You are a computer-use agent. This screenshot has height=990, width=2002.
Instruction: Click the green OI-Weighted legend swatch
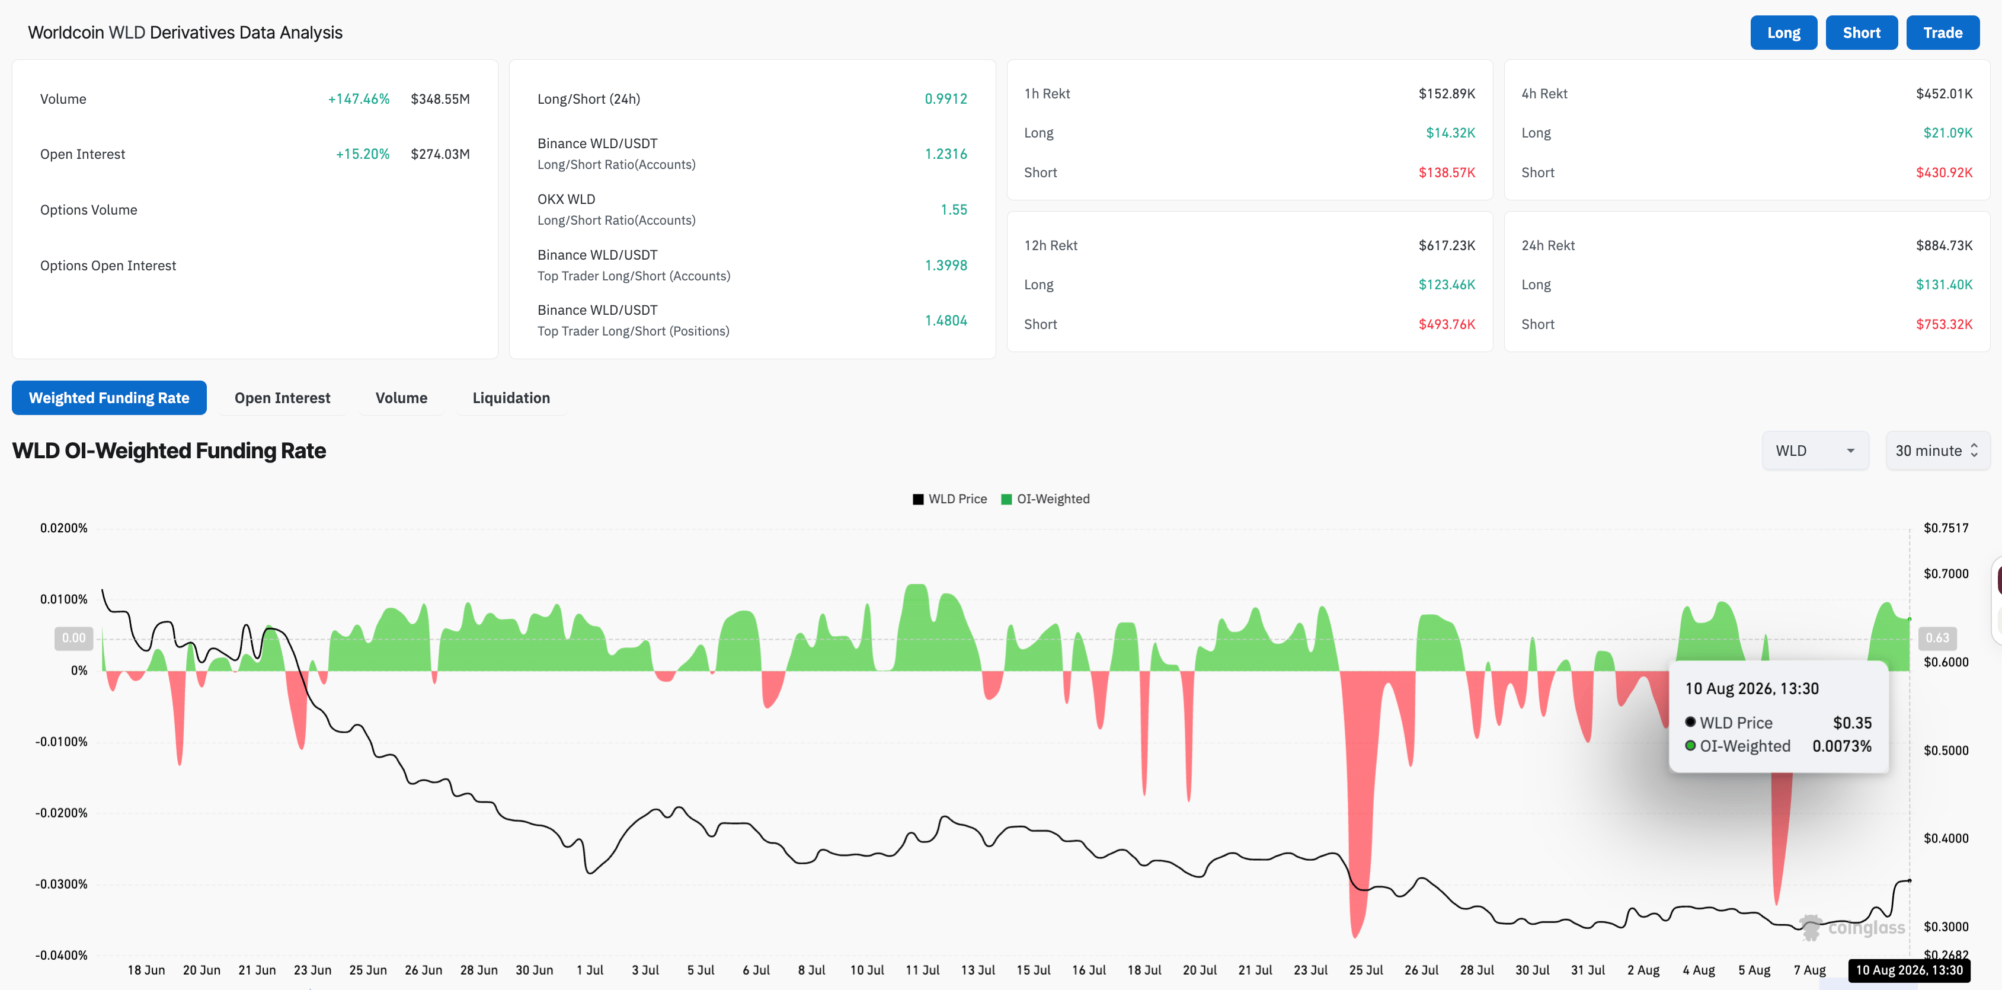pos(1006,499)
